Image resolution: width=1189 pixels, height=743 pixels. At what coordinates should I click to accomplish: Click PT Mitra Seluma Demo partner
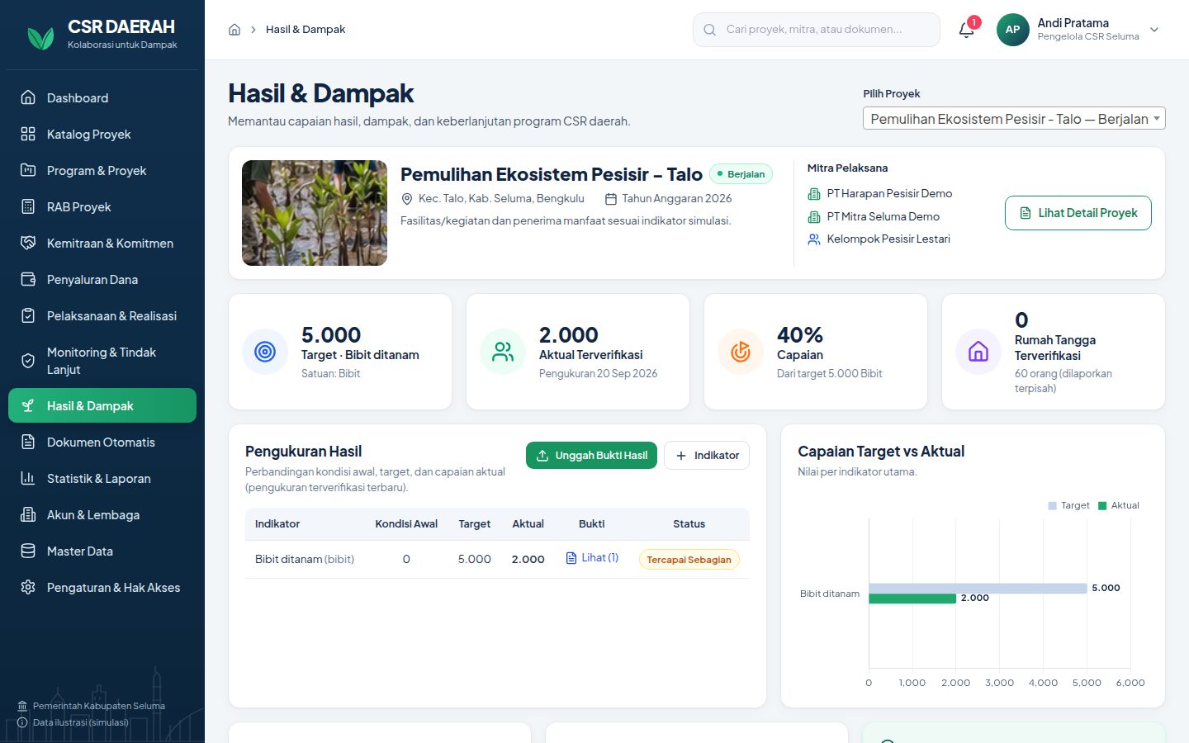pos(883,216)
